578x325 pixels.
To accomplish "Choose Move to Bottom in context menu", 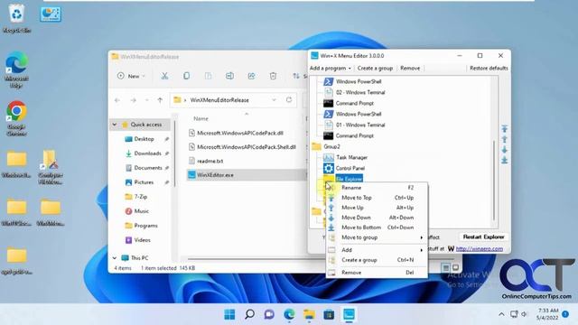I will (377, 227).
